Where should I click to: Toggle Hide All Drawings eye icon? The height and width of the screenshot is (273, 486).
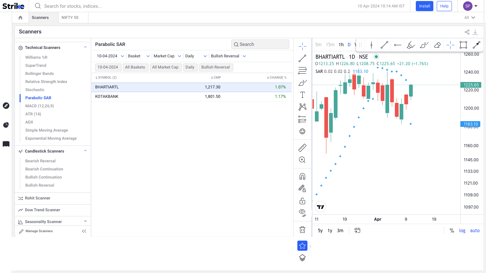(x=302, y=213)
